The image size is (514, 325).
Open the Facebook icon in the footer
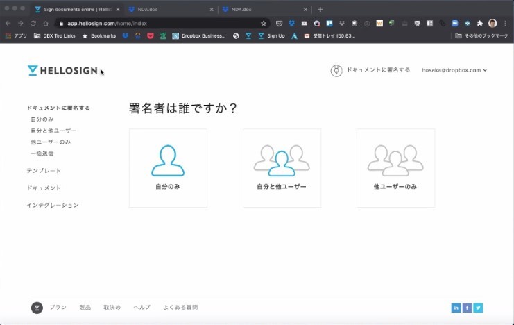467,308
